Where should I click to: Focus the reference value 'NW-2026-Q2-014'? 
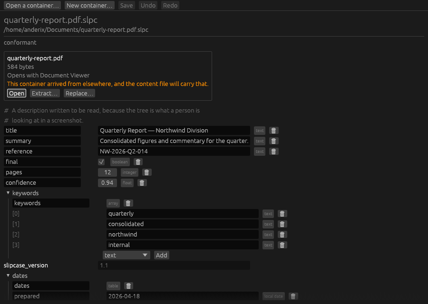click(174, 152)
